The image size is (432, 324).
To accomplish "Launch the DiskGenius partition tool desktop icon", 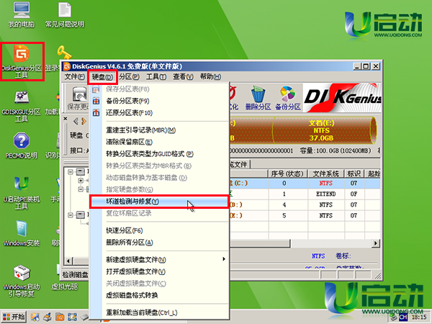I will [22, 61].
